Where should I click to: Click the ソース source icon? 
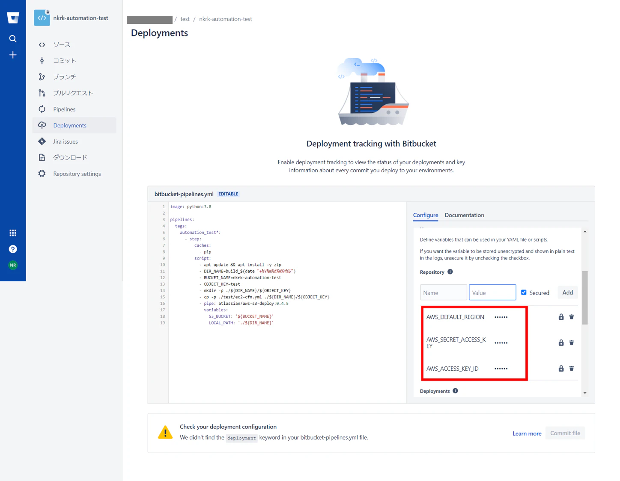tap(42, 44)
